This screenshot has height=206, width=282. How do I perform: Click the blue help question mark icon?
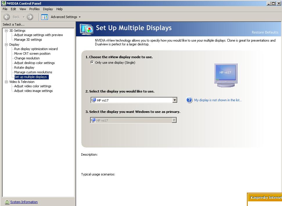(x=189, y=100)
